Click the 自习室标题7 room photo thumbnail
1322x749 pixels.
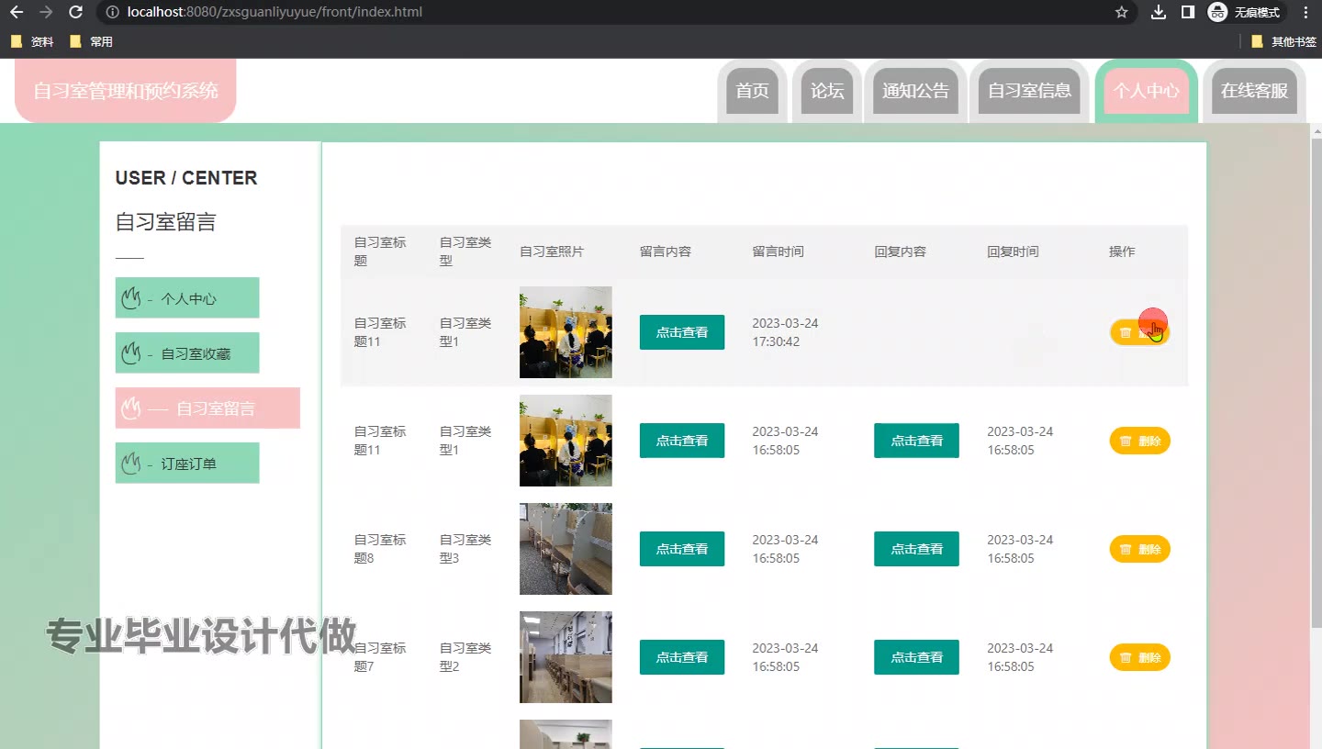click(566, 657)
